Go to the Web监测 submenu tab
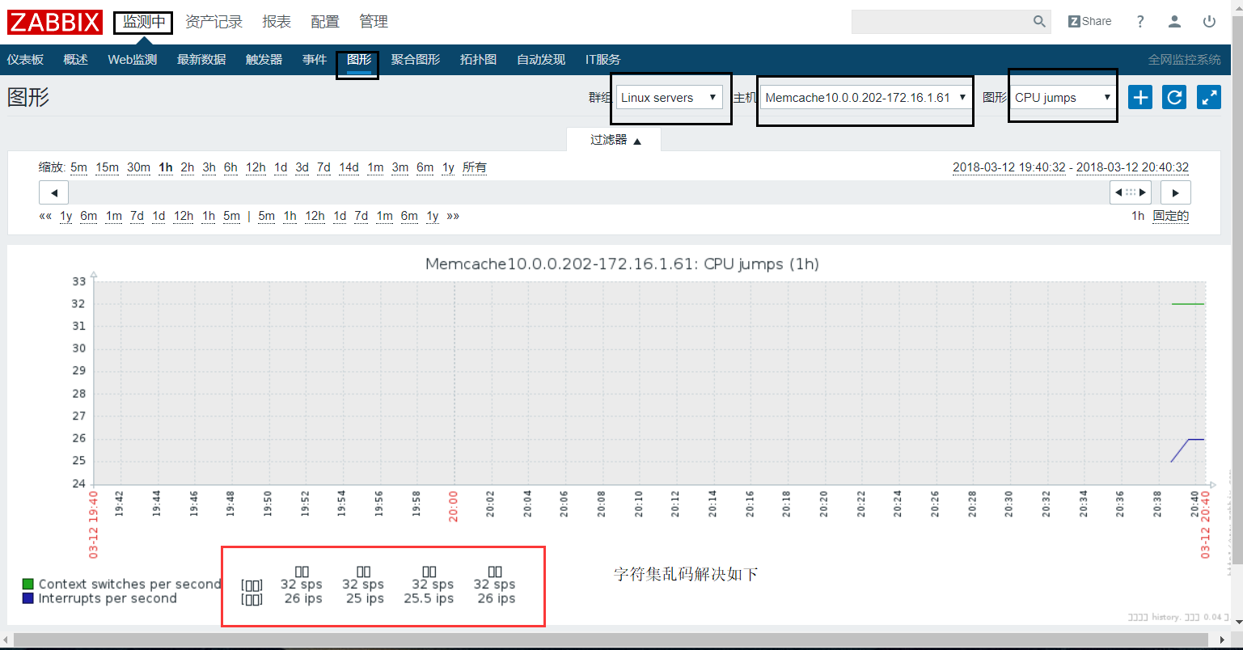 click(x=133, y=60)
